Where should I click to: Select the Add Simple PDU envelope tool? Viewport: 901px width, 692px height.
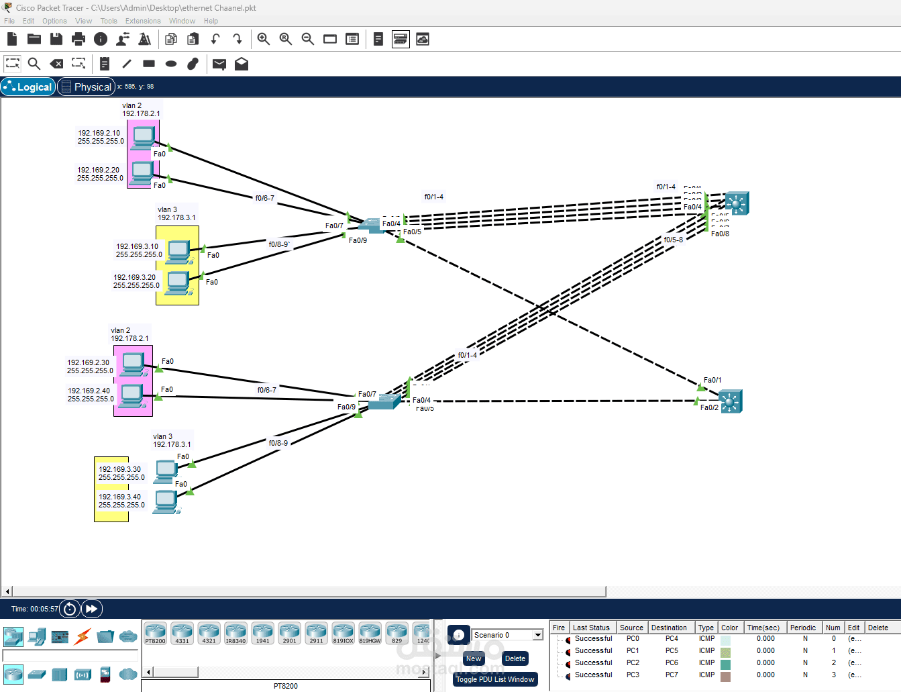219,64
